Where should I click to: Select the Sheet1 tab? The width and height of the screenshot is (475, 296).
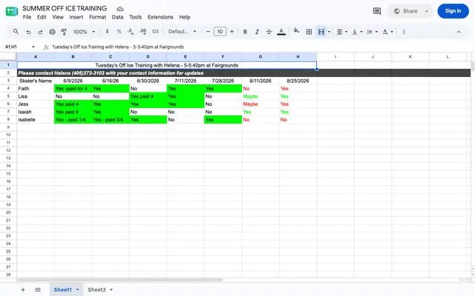[62, 289]
